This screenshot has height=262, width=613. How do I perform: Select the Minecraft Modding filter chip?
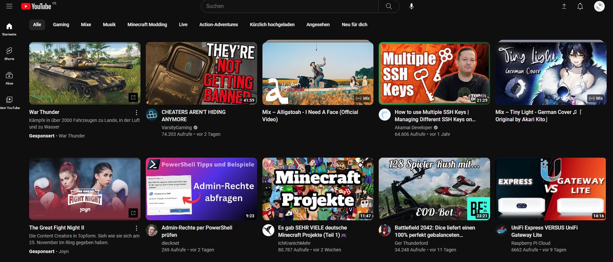147,25
